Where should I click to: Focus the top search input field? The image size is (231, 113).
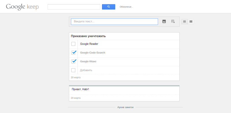[74, 7]
